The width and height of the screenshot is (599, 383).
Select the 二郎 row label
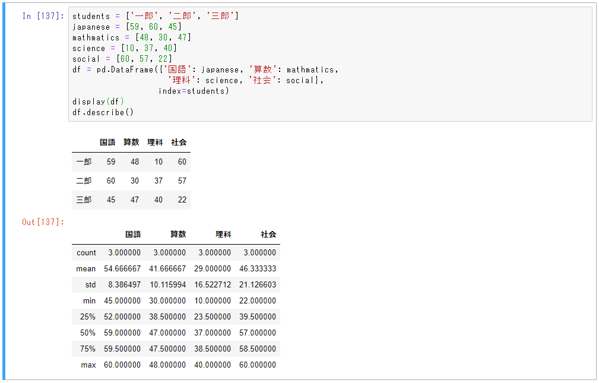coord(84,181)
